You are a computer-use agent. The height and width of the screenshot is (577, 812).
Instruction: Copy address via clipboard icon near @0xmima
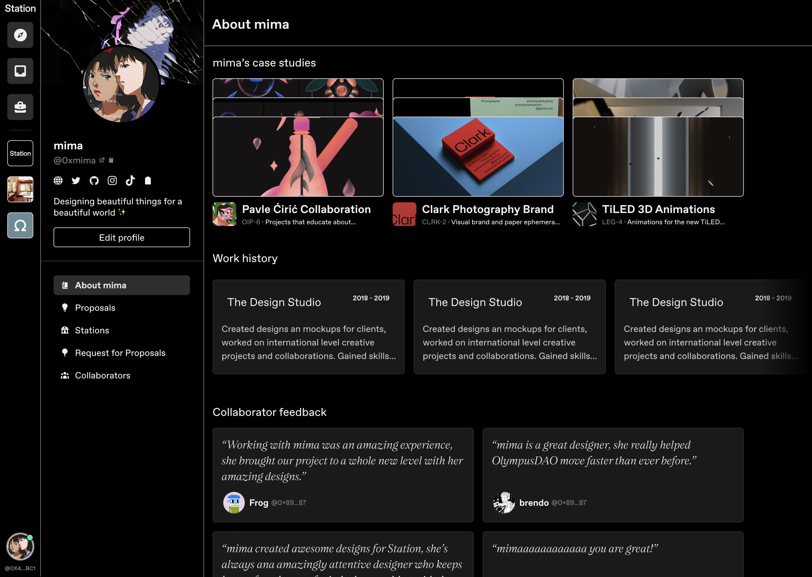[111, 160]
